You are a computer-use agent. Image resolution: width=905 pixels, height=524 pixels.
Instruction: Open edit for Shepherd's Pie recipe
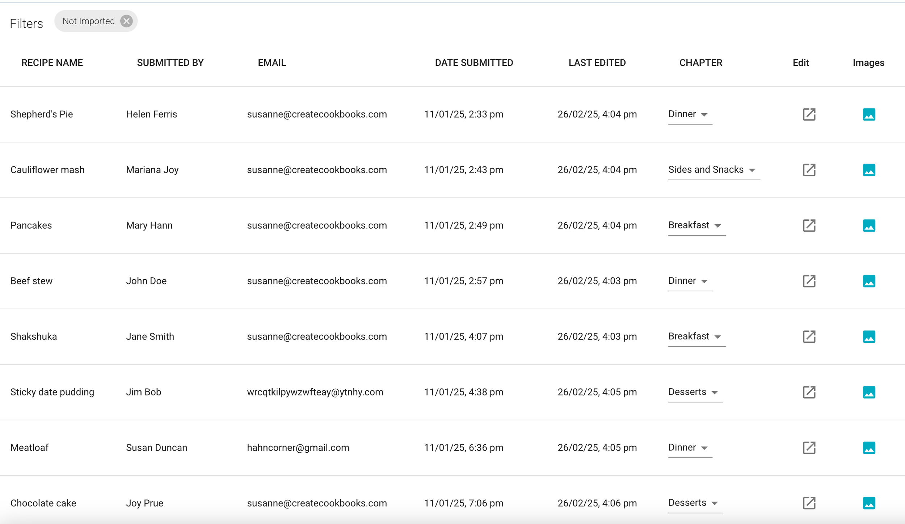click(x=809, y=114)
